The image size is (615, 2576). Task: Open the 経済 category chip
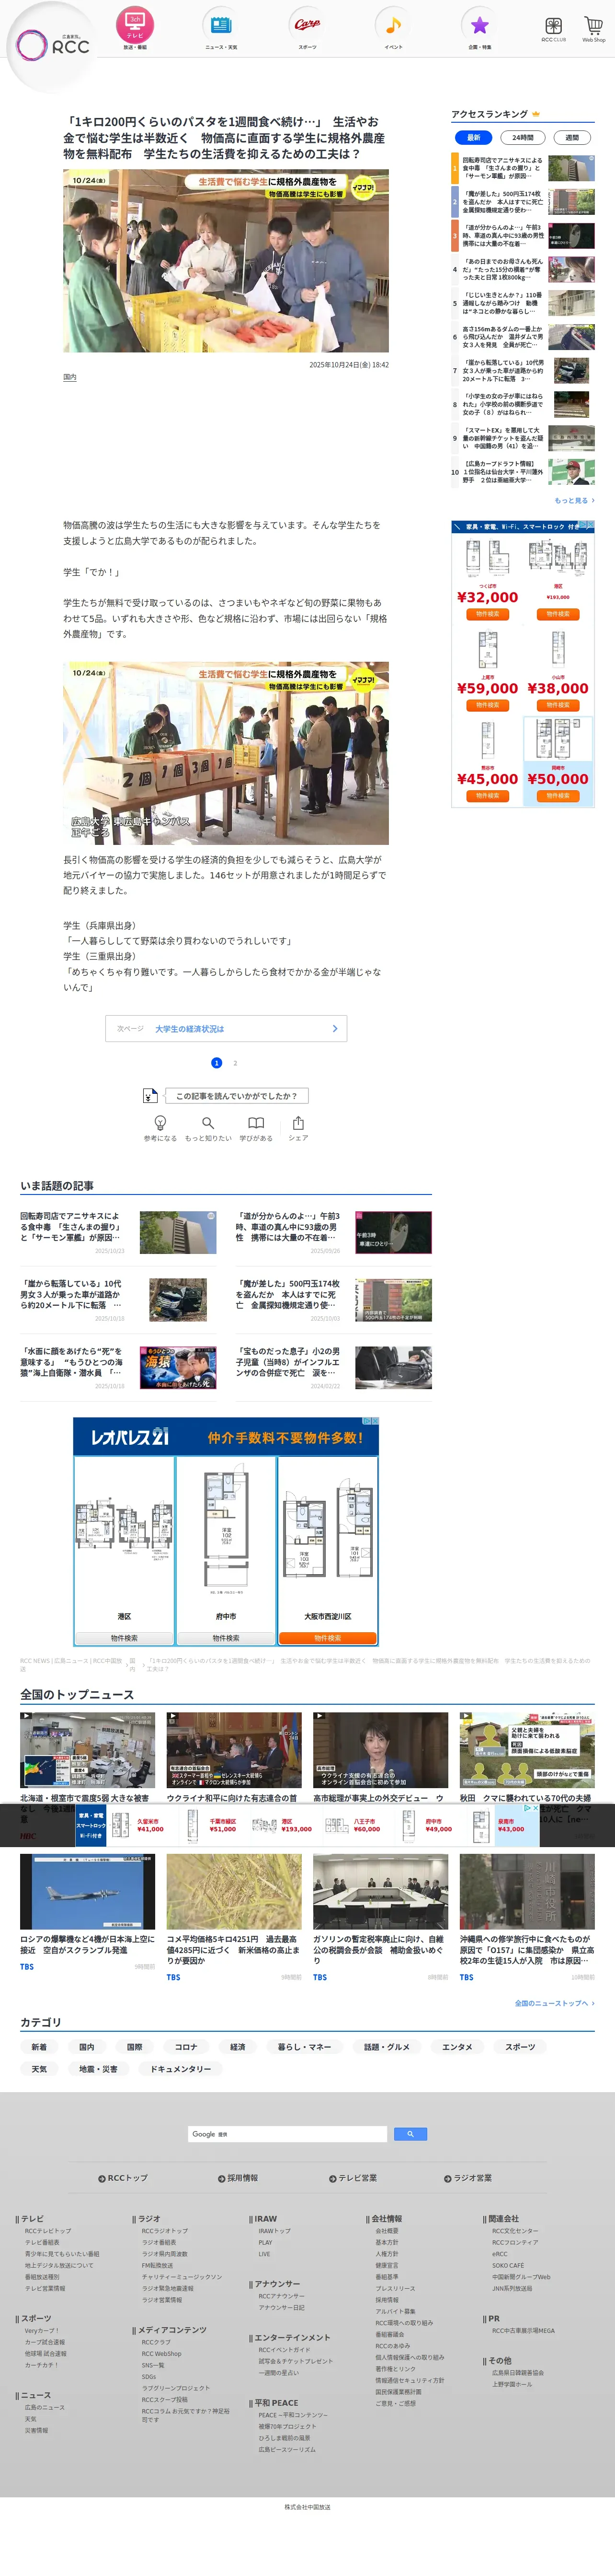(x=238, y=2047)
